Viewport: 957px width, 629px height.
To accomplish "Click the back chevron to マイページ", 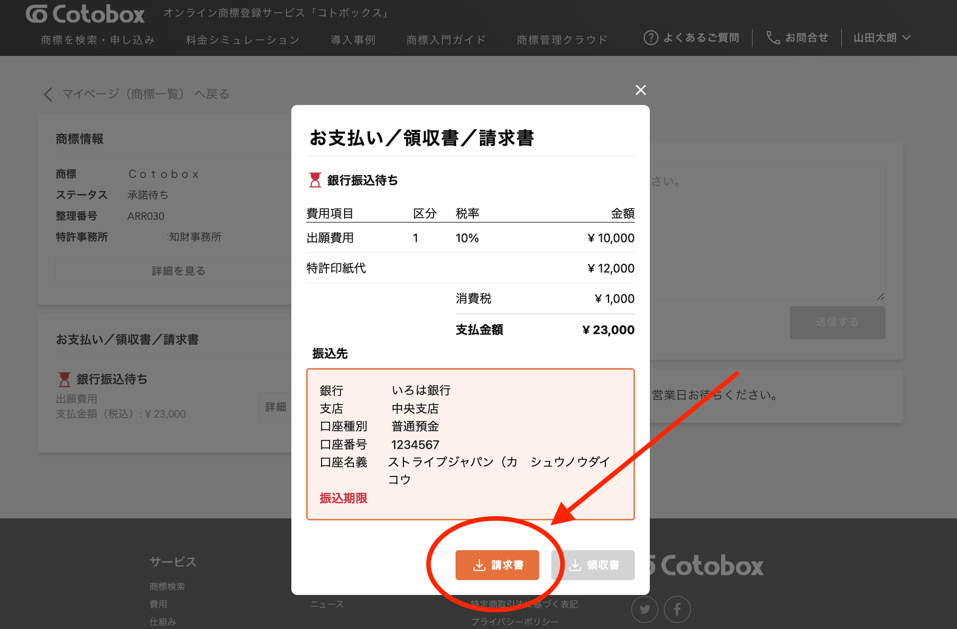I will click(48, 94).
